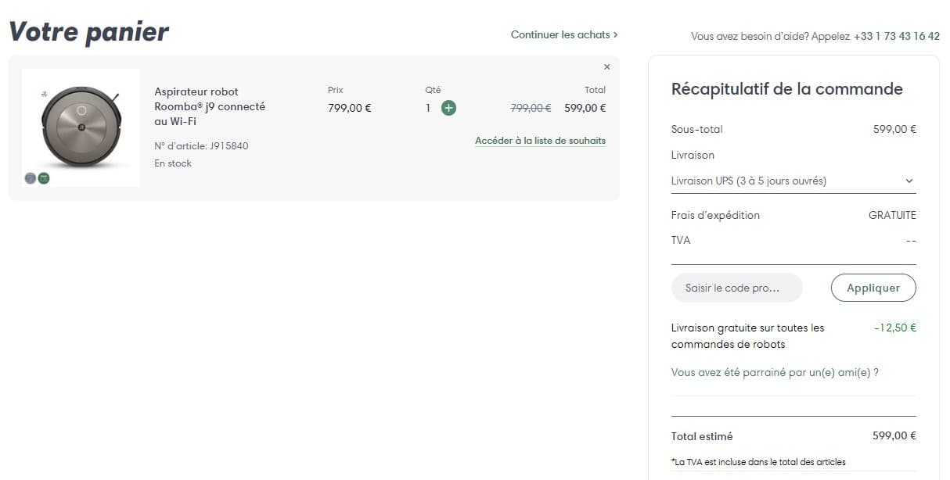The width and height of the screenshot is (950, 480).
Task: Click the blue badge on product image
Action: [31, 178]
